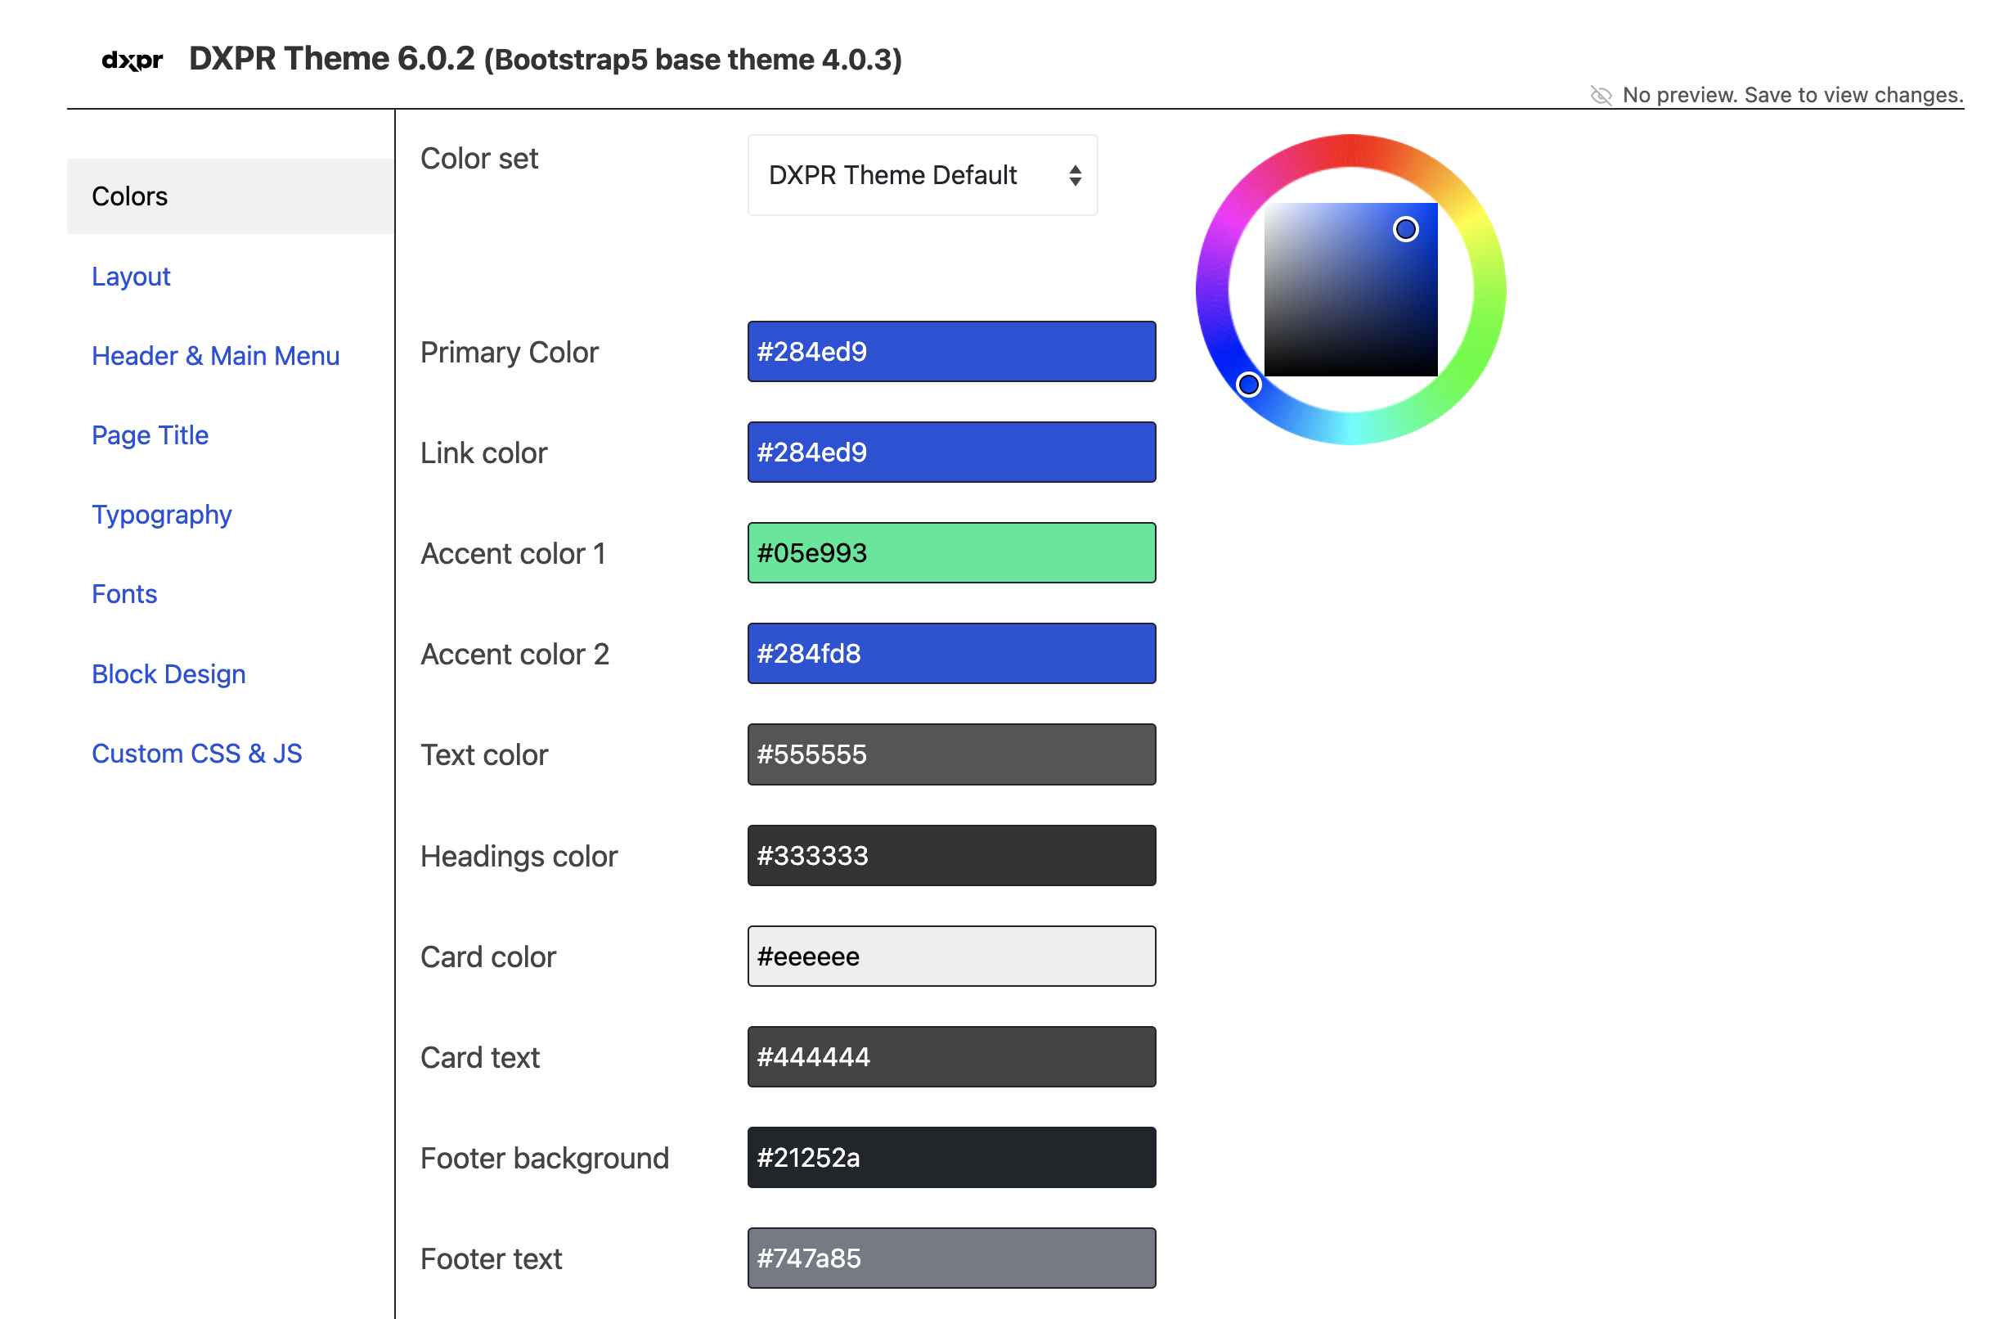Select the Block Design tab

[168, 673]
